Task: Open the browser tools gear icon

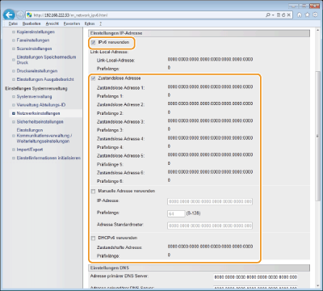Action: (x=315, y=15)
